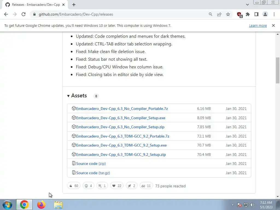Toggle the rocket reaction with 2
The height and width of the screenshot is (210, 280).
(132, 186)
